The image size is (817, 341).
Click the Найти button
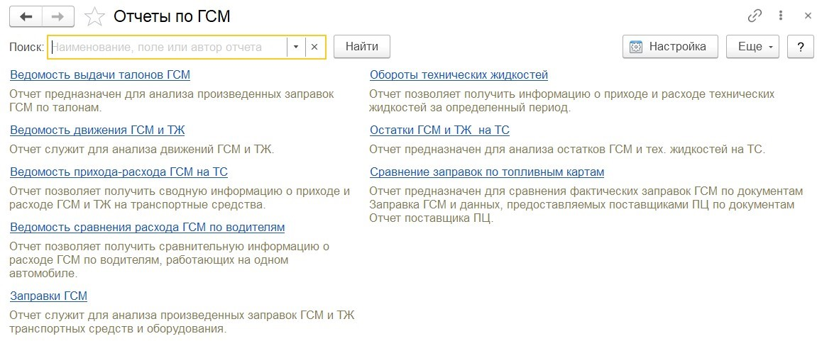[361, 47]
